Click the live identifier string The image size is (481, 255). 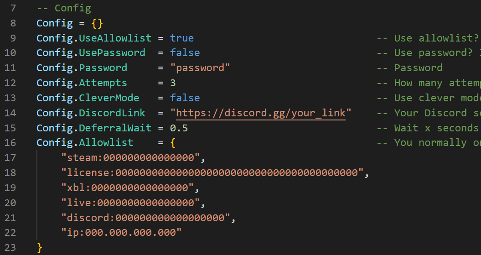tap(130, 203)
